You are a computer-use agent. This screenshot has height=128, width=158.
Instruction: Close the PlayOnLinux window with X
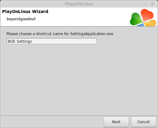coord(153,4)
